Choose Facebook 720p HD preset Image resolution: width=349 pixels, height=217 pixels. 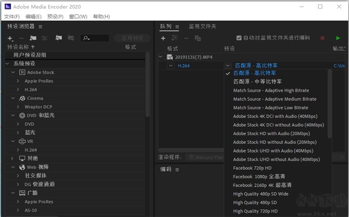[252, 168]
